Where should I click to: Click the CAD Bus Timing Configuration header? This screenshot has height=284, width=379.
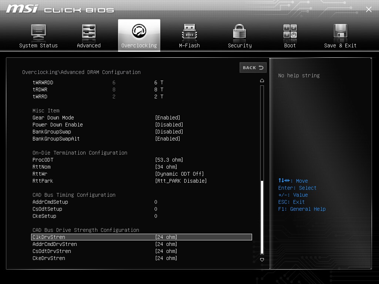tap(74, 195)
